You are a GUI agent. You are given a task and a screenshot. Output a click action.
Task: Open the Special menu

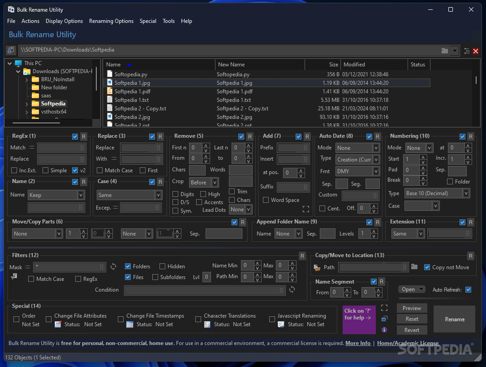point(148,21)
